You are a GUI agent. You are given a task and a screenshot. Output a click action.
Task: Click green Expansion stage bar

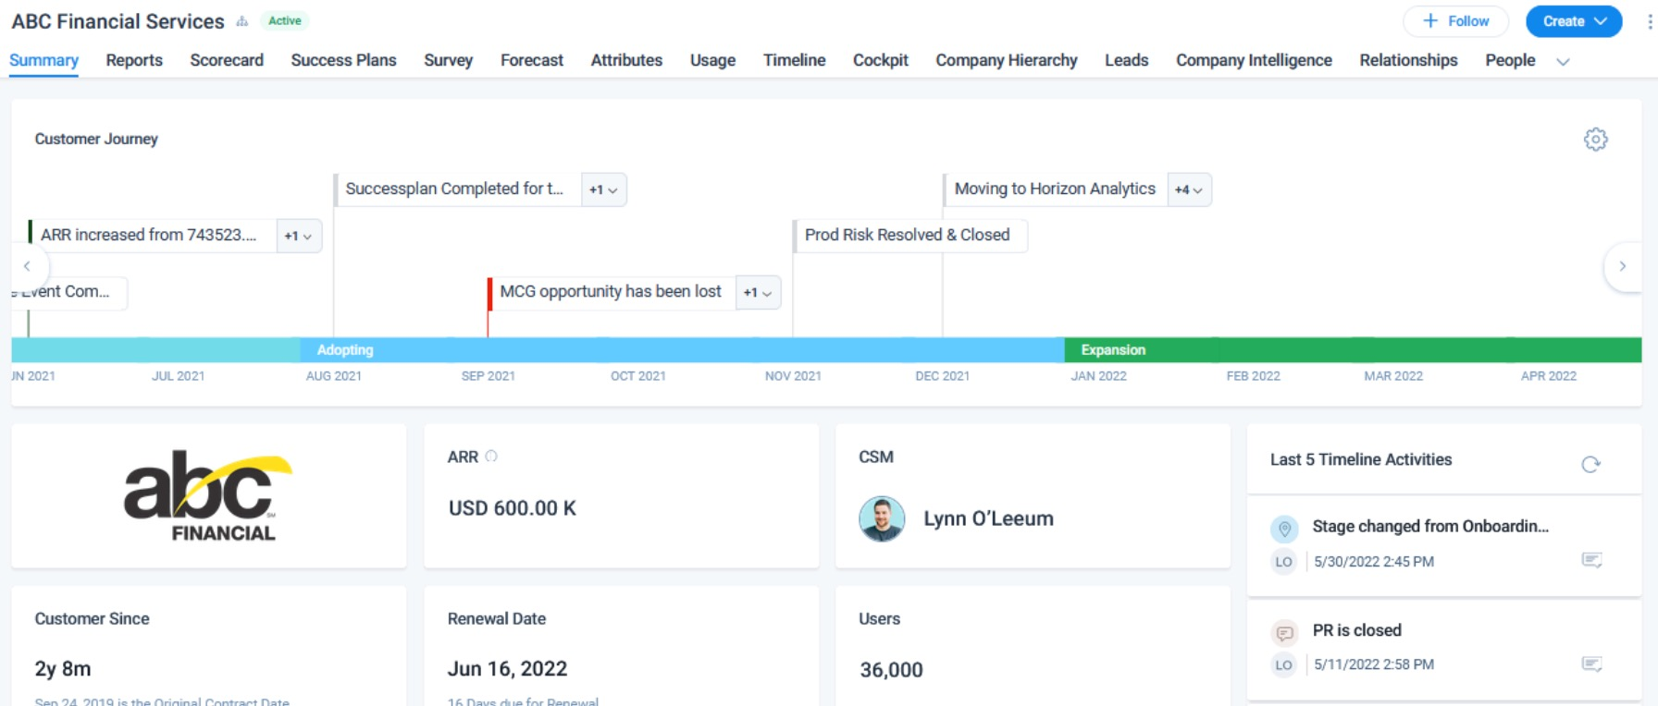click(1353, 350)
